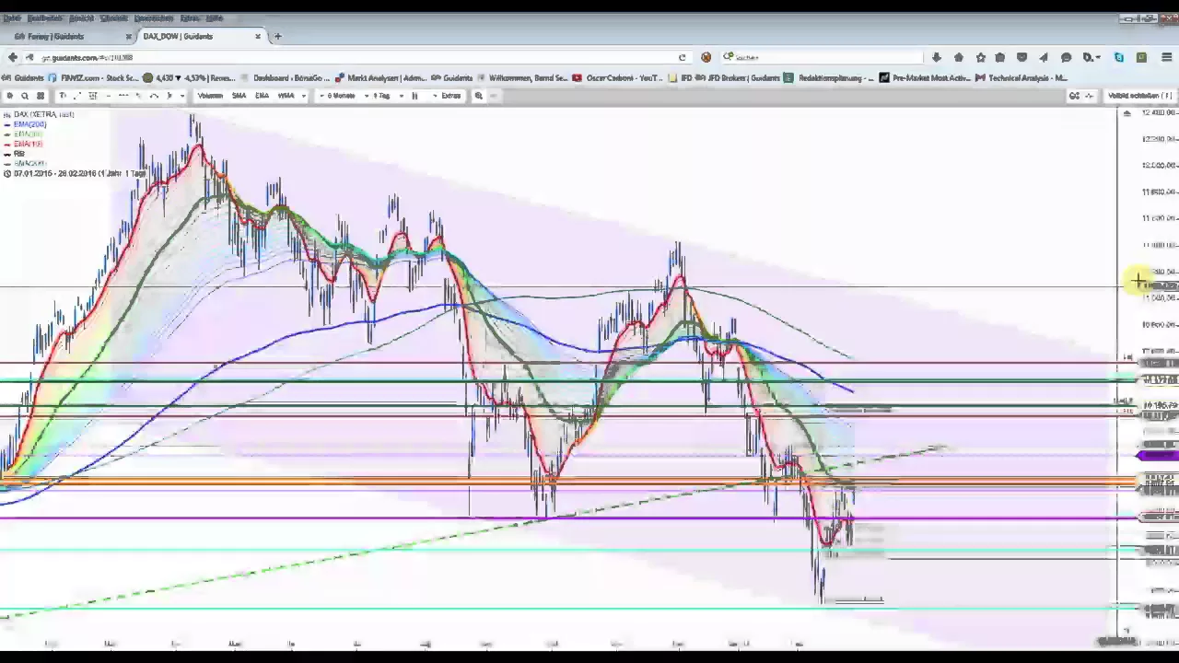This screenshot has height=663, width=1179.
Task: Toggle the EMA indicator button
Action: [262, 96]
